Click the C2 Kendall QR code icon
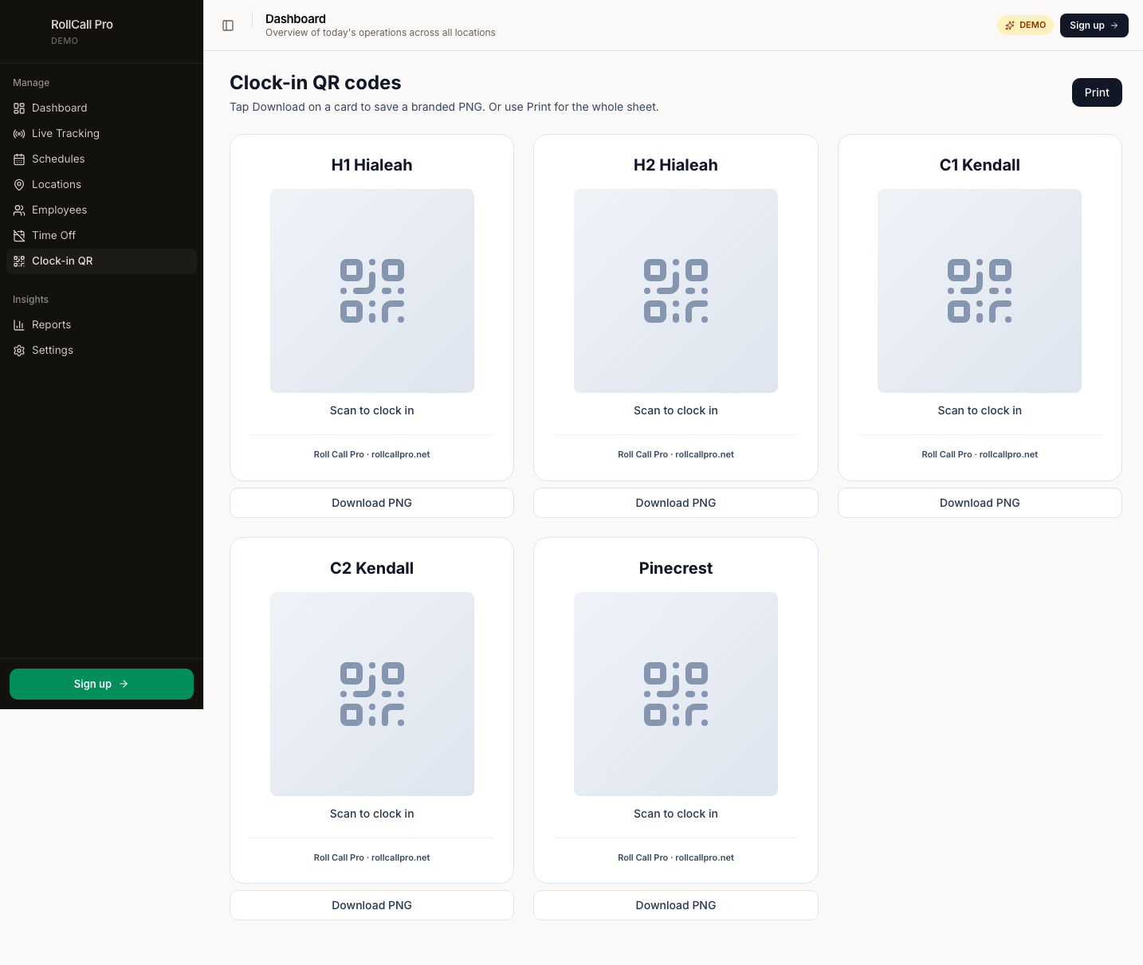 (x=372, y=694)
